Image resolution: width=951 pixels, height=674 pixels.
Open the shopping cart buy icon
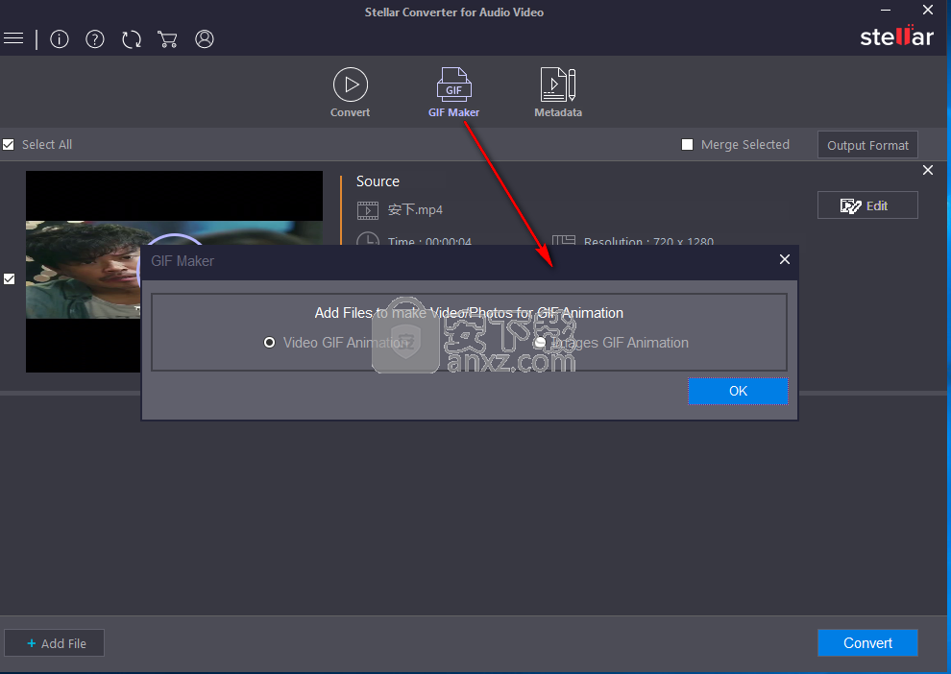pos(167,39)
